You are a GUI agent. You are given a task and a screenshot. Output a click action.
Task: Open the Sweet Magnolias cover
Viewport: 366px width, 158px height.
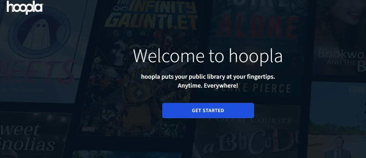(33, 135)
